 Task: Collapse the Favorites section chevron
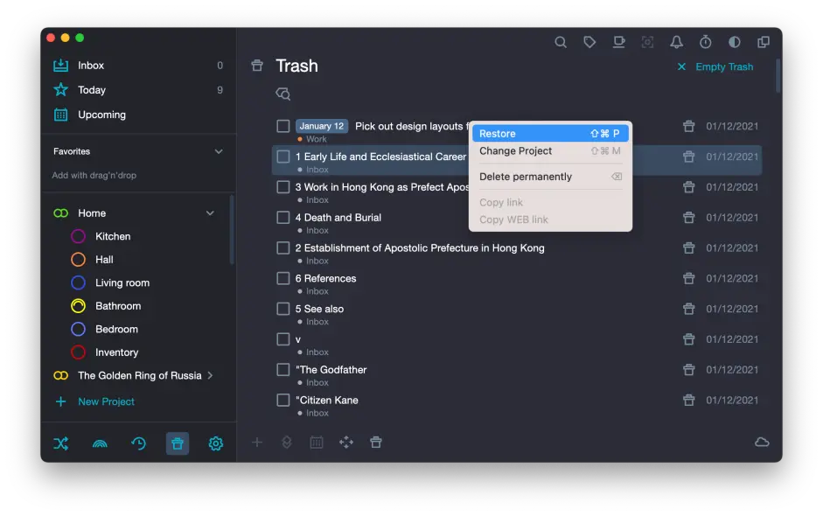(219, 151)
